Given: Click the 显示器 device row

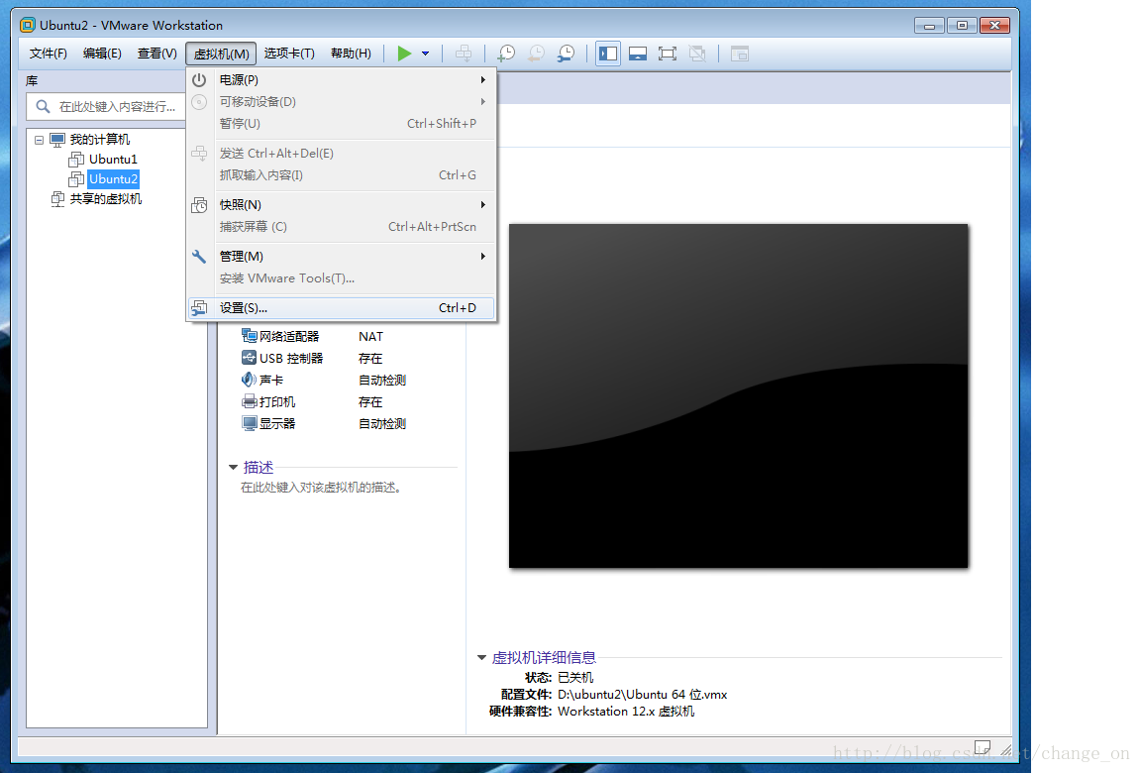Looking at the screenshot, I should [324, 423].
